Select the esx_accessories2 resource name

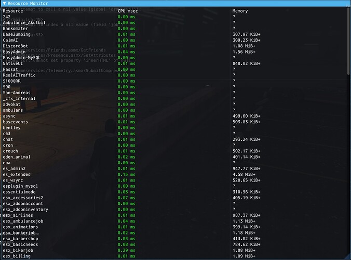(x=23, y=198)
